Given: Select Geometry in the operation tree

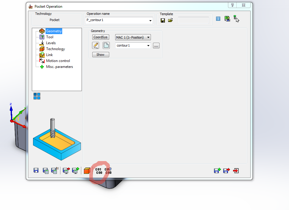Looking at the screenshot, I should click(54, 31).
